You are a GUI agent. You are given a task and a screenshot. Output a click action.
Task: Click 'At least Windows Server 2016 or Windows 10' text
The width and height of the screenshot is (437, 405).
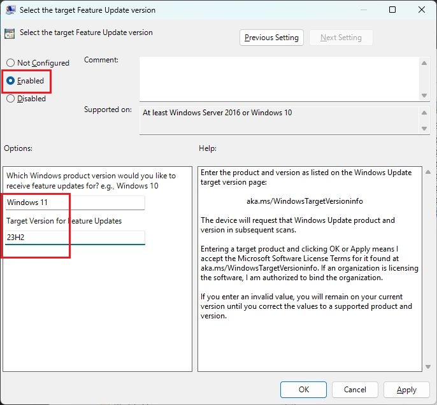[x=217, y=113]
